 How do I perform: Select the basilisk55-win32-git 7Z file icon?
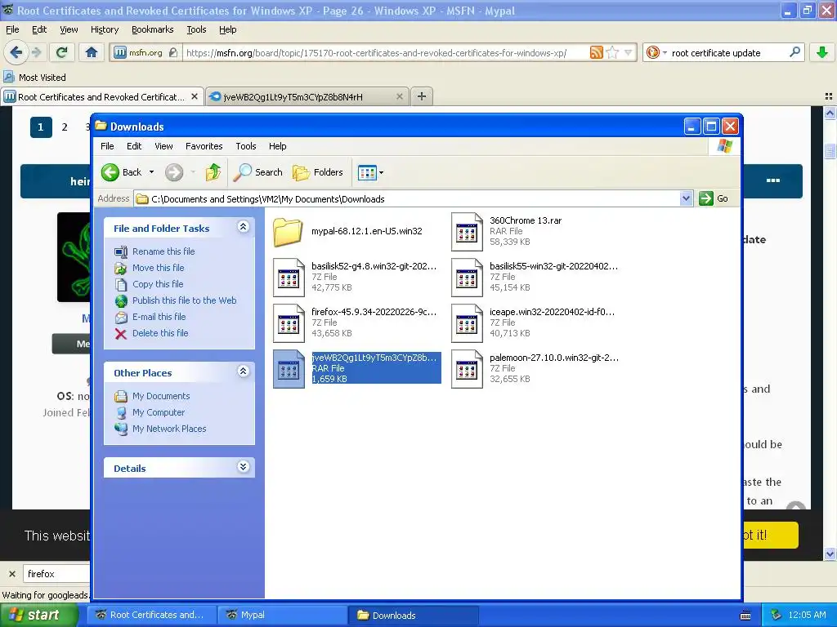point(467,278)
